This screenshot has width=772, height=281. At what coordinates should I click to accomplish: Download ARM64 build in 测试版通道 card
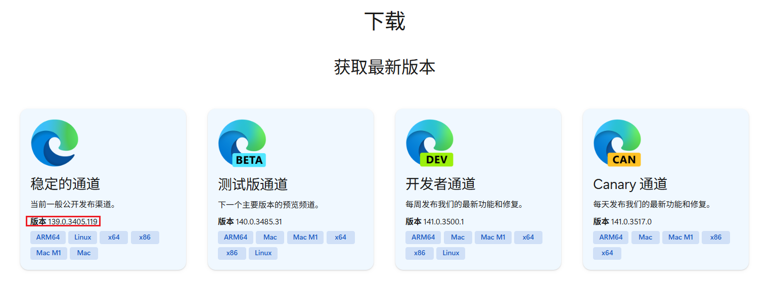click(x=236, y=238)
